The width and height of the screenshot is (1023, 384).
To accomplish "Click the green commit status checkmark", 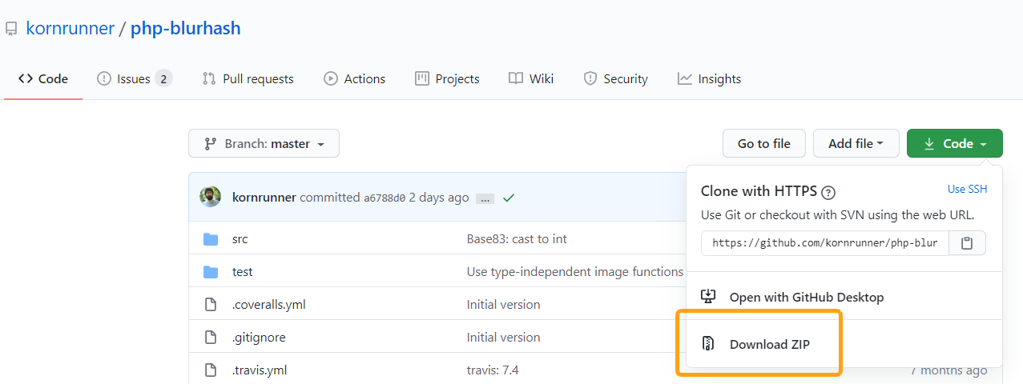I will [x=508, y=198].
